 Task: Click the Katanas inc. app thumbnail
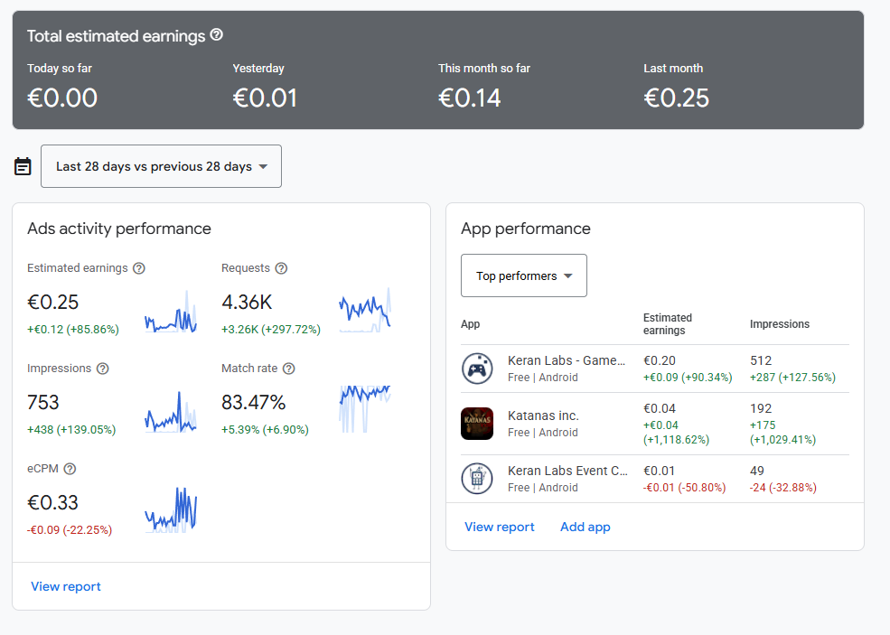477,424
